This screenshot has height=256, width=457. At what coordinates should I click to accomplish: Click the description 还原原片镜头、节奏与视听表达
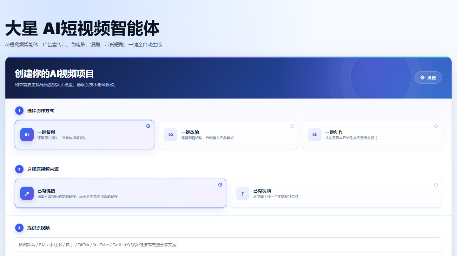click(62, 138)
